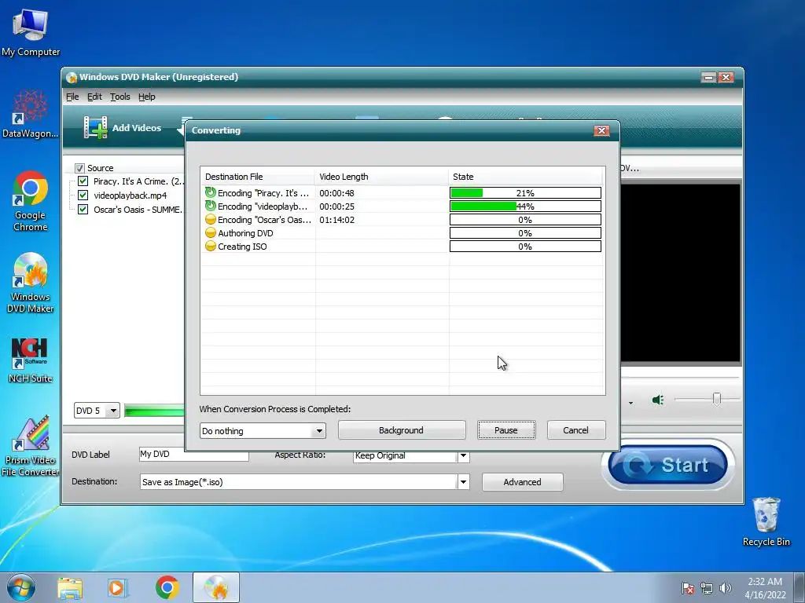
Task: Expand the Aspect Ratio Keep Original dropdown
Action: 463,455
